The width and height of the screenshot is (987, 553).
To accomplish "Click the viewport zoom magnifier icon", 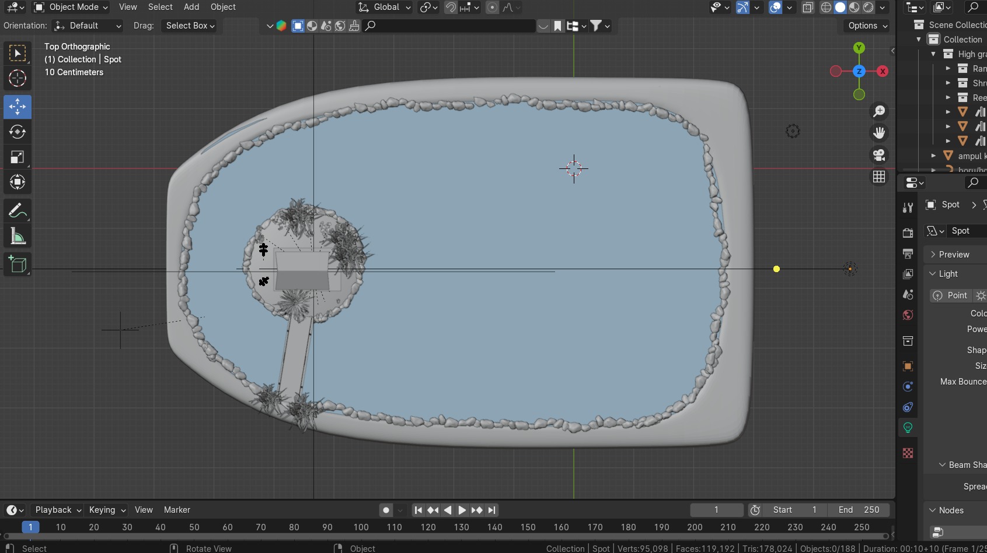I will (x=879, y=111).
